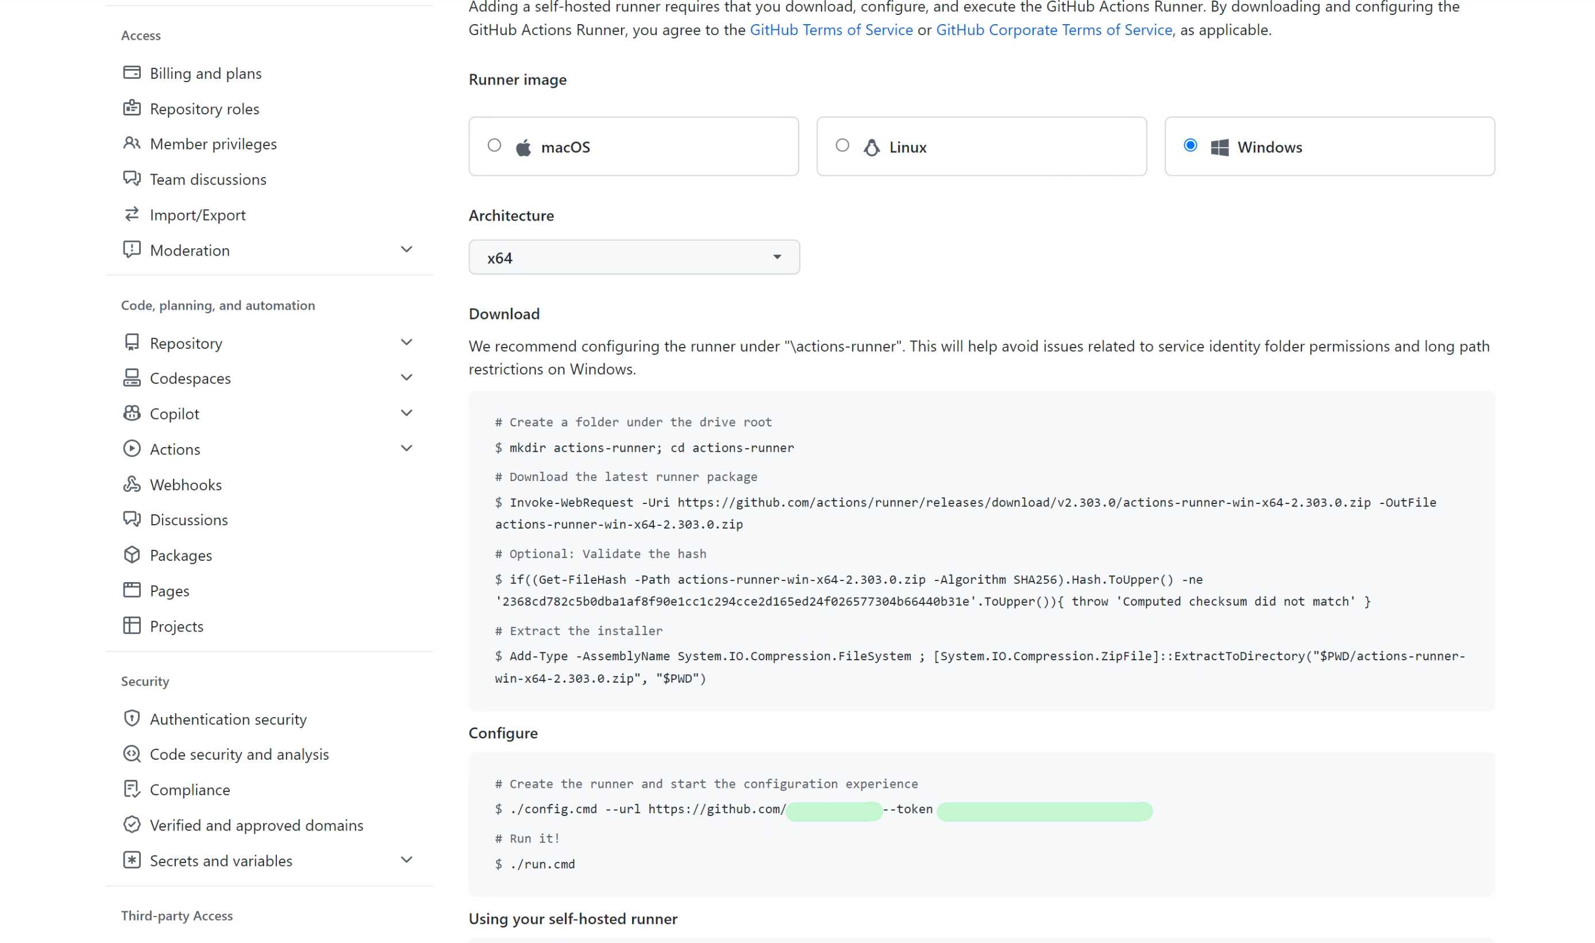1595x943 pixels.
Task: Click the Repository roles badge icon
Action: pyautogui.click(x=132, y=108)
